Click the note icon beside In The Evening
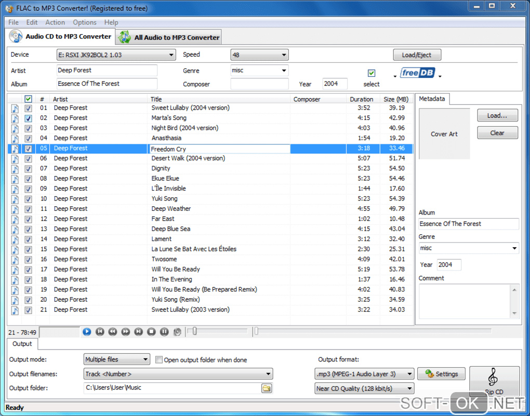Image resolution: width=530 pixels, height=416 pixels. pyautogui.click(x=15, y=280)
